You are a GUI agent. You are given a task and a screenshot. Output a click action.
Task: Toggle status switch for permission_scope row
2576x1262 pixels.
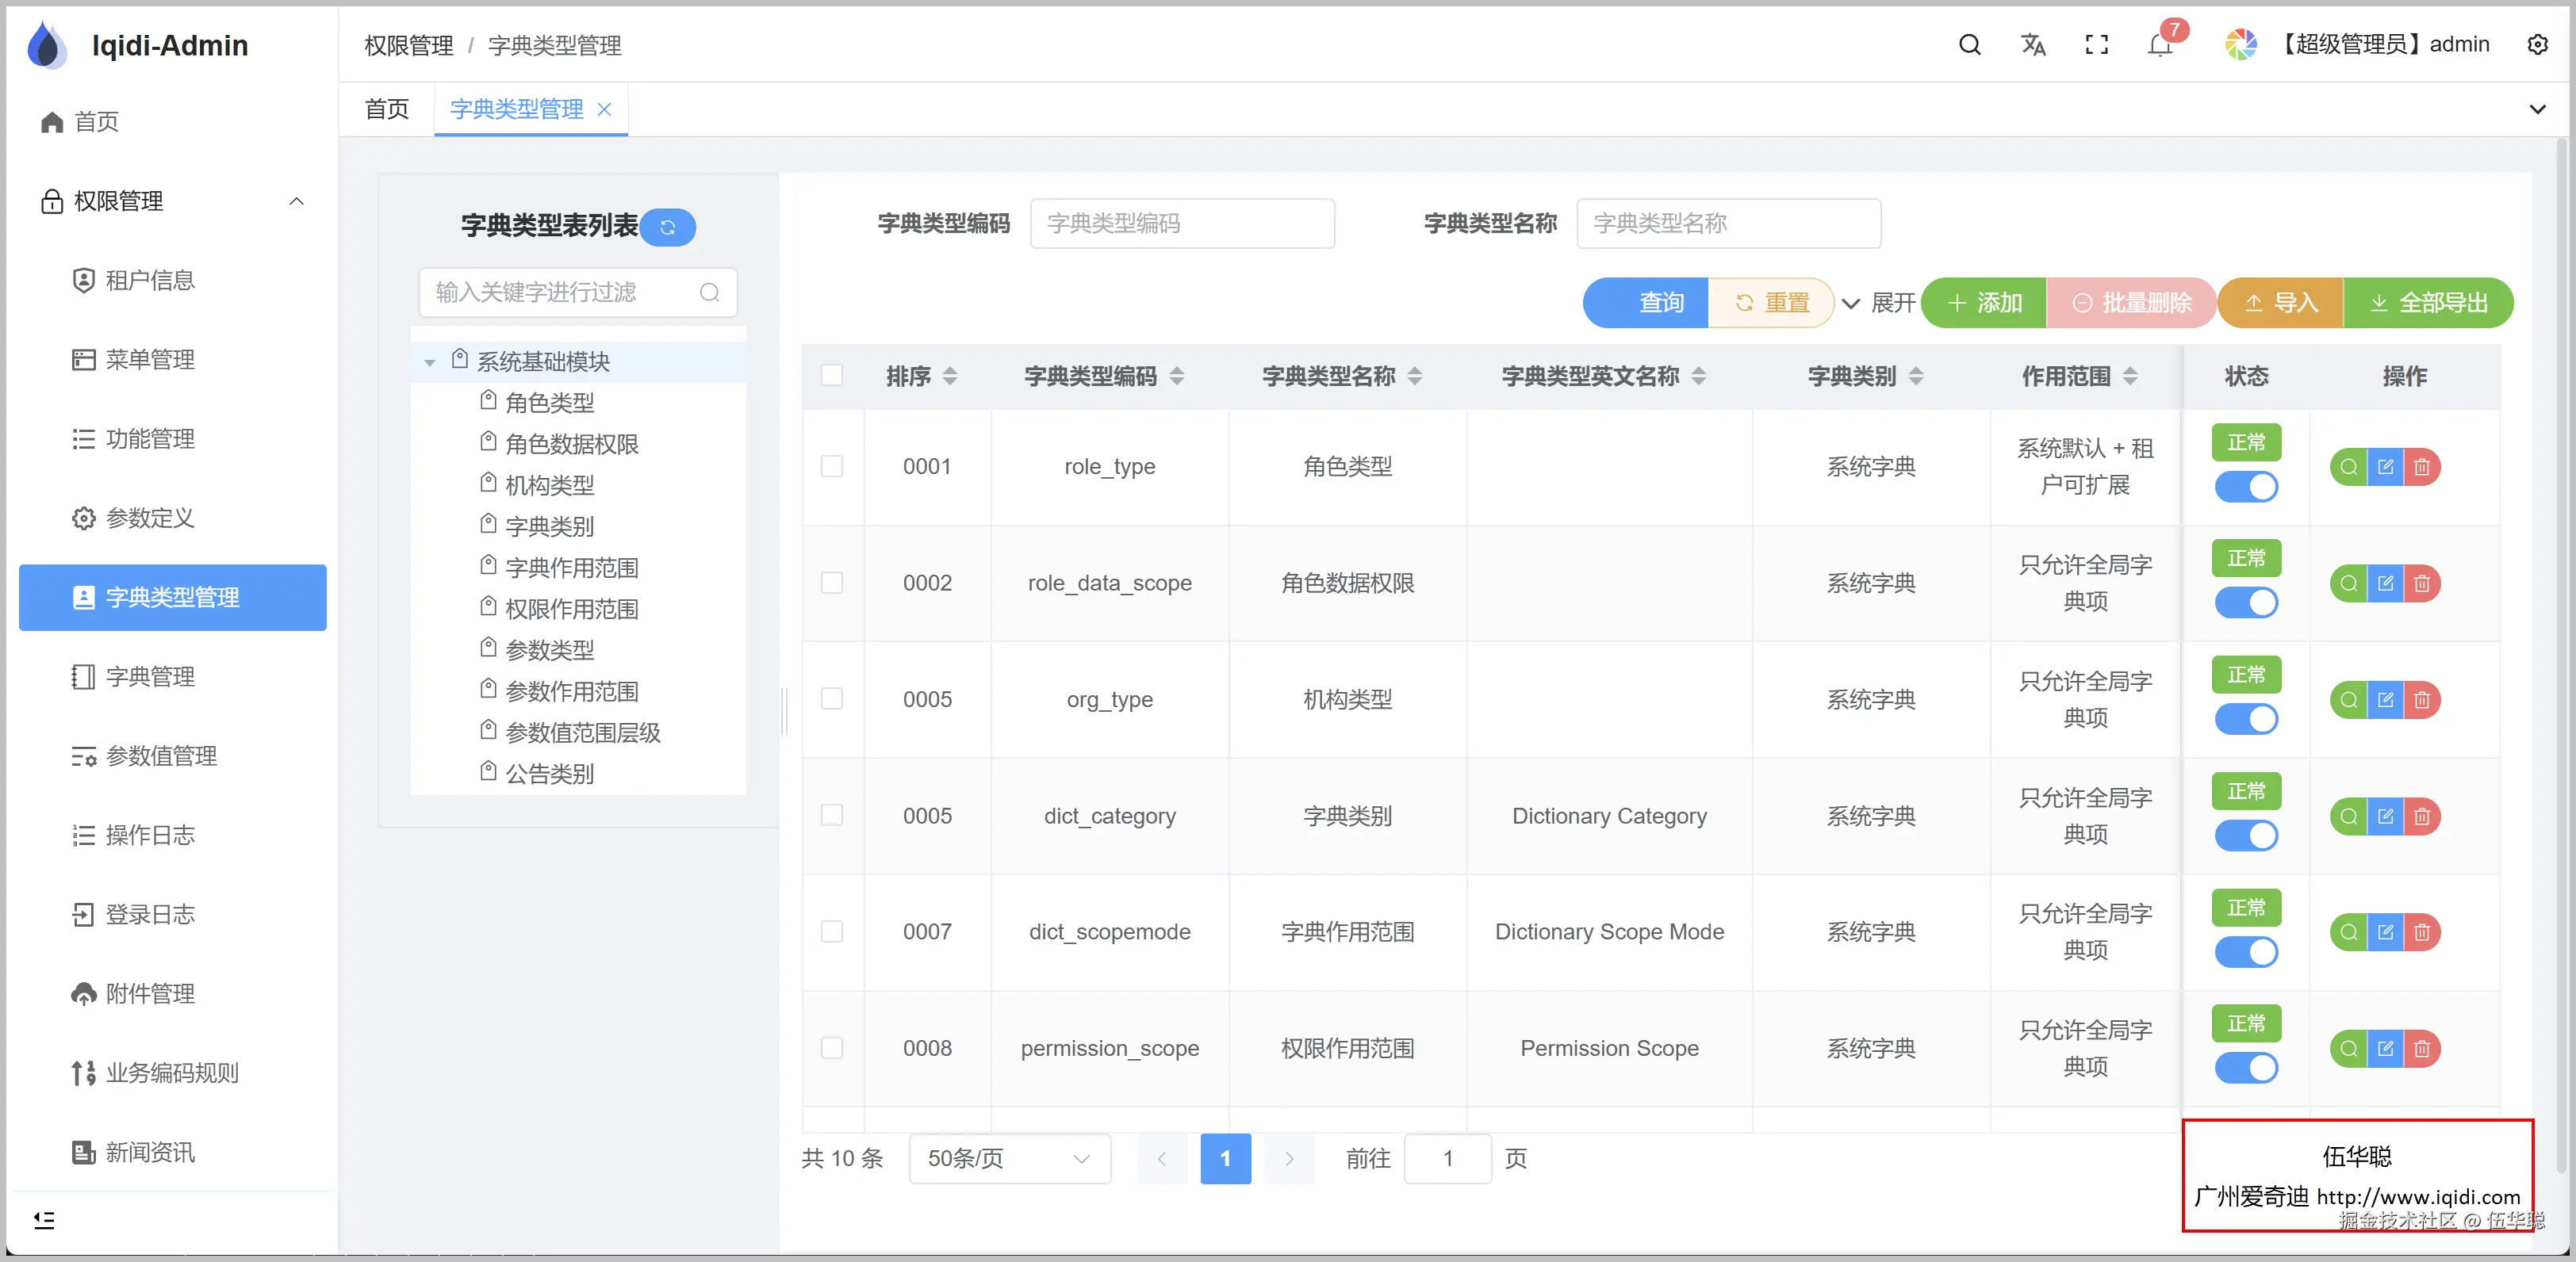click(x=2246, y=1068)
